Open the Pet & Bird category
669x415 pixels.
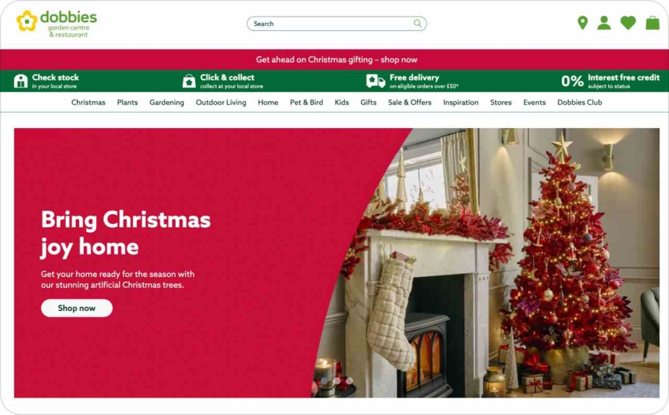pos(306,103)
